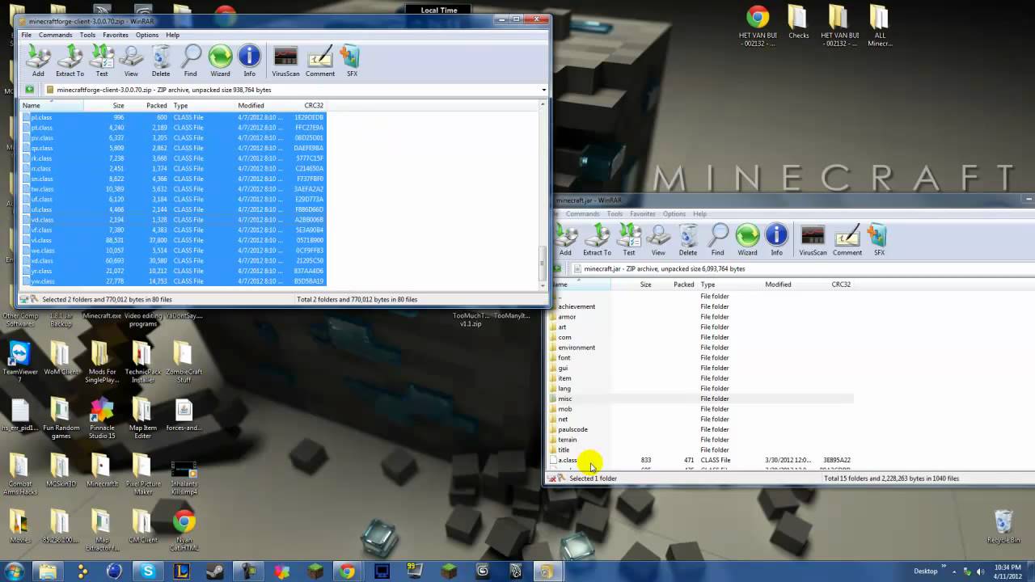Open View tool in minecraftforge window
The height and width of the screenshot is (582, 1035).
point(131,61)
